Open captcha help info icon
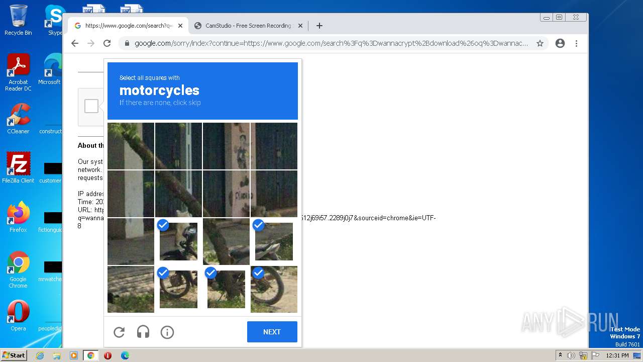Screen dimensions: 643x362 point(167,332)
